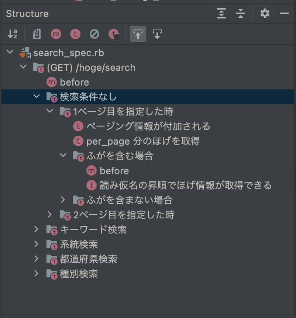Select the ページング情報が付加される test
296x318 pixels.
[148, 126]
